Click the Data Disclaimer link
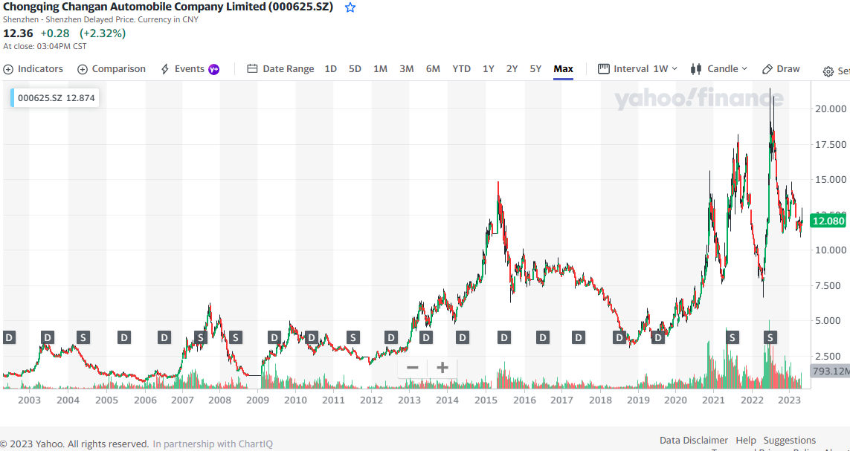850x451 pixels. click(x=694, y=440)
